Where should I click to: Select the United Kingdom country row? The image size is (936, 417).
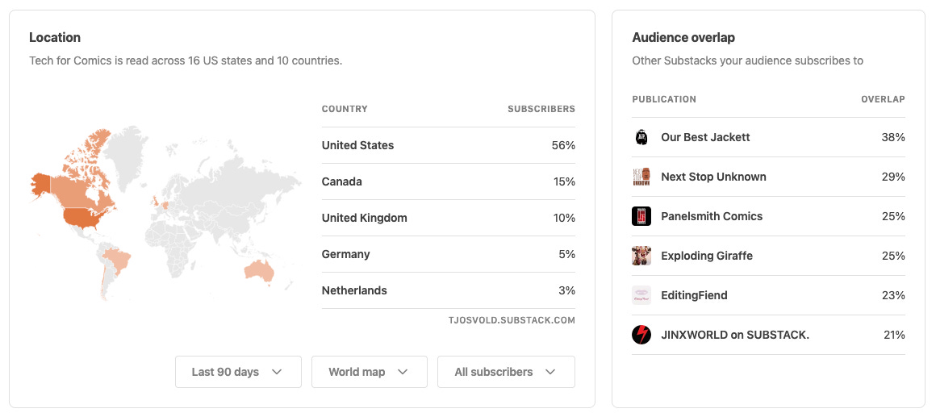coord(449,218)
